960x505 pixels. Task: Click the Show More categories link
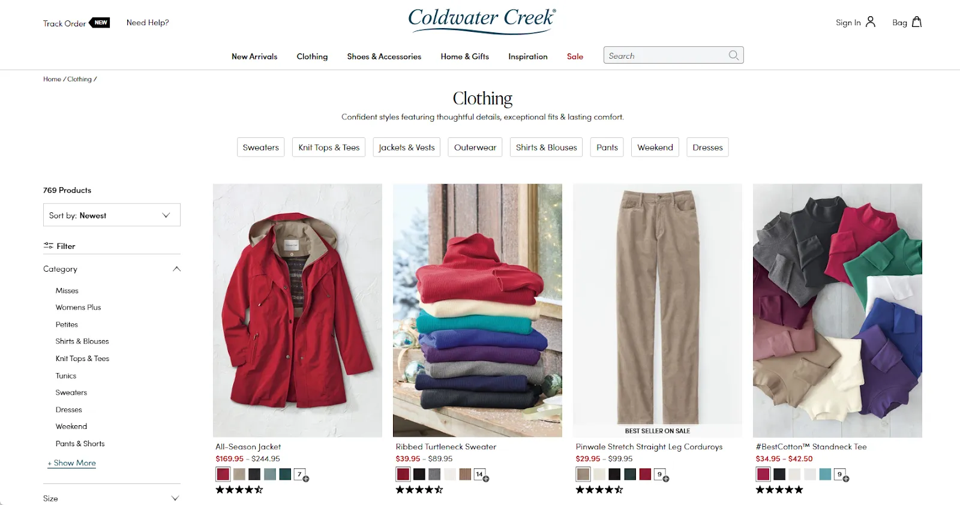point(72,463)
